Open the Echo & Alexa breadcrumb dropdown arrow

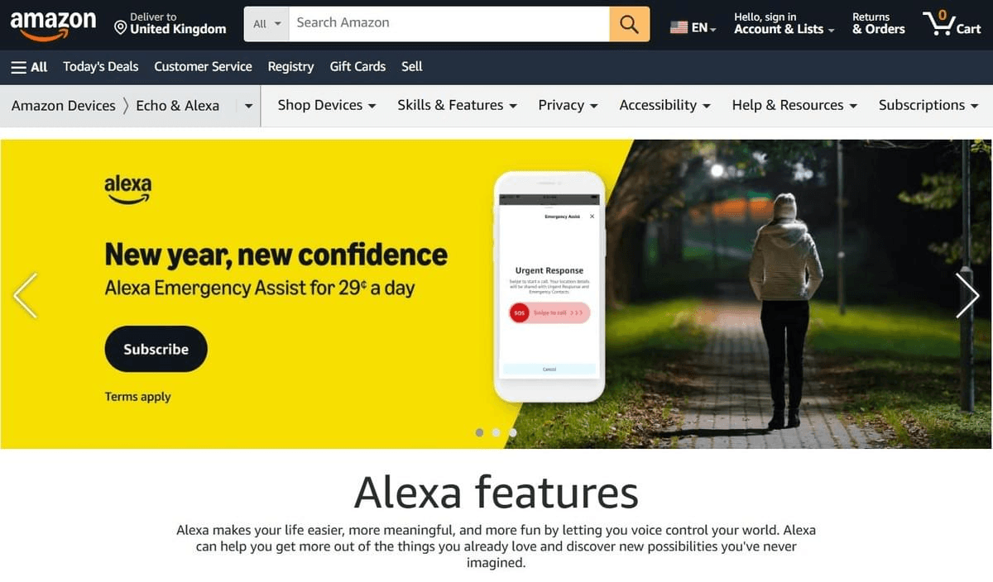point(248,106)
